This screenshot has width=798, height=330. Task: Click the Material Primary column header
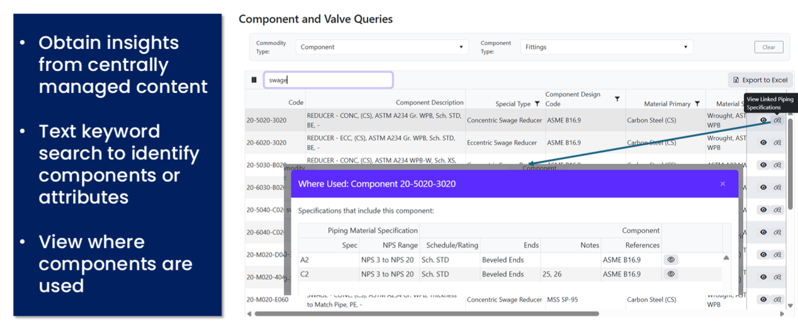pos(667,104)
